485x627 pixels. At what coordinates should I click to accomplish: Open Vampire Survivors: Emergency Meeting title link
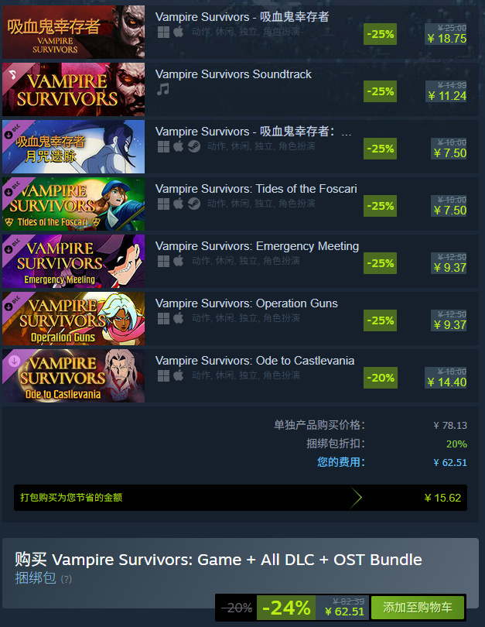coord(258,246)
